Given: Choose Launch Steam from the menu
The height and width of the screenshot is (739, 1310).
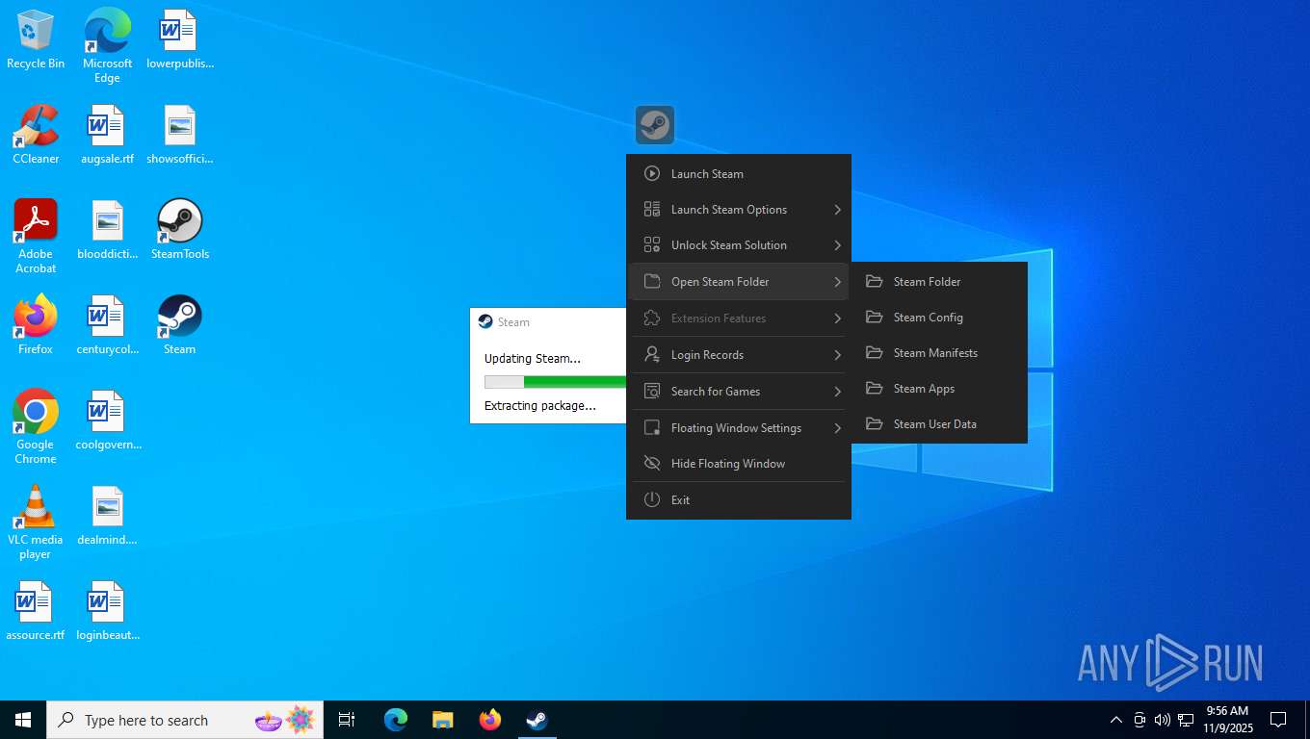Looking at the screenshot, I should point(739,174).
